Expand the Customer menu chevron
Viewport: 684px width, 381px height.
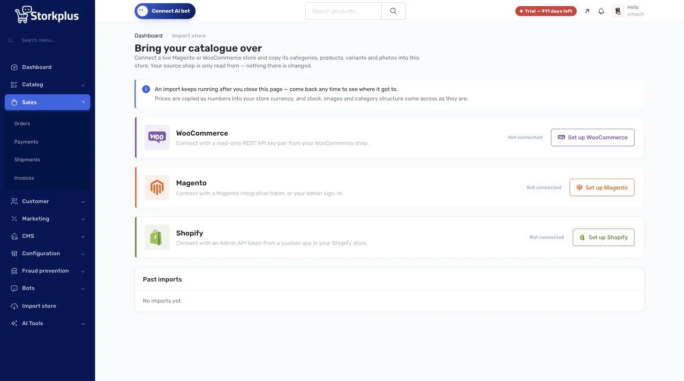point(83,202)
